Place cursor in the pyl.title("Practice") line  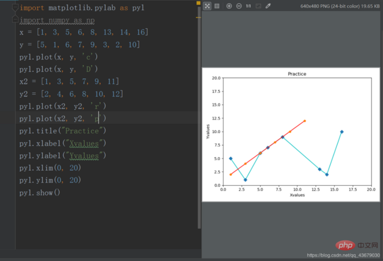pyautogui.click(x=63, y=130)
